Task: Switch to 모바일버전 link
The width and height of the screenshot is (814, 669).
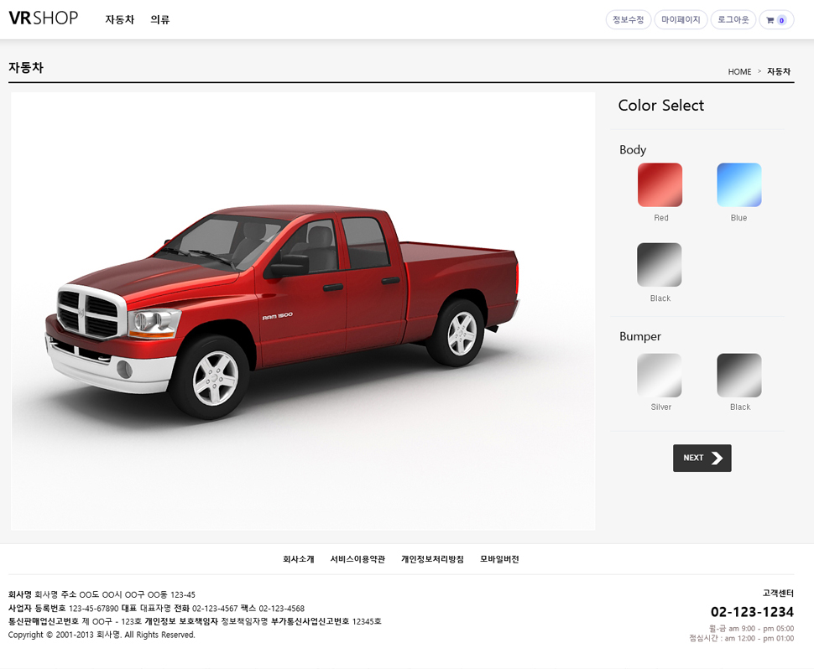Action: [499, 559]
